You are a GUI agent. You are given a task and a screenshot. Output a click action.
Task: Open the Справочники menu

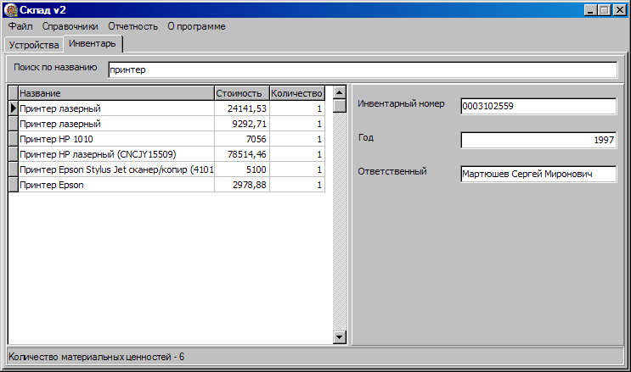tap(70, 26)
